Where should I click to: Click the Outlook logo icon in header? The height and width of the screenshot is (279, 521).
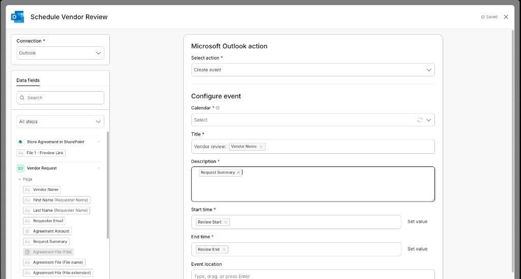click(x=18, y=17)
